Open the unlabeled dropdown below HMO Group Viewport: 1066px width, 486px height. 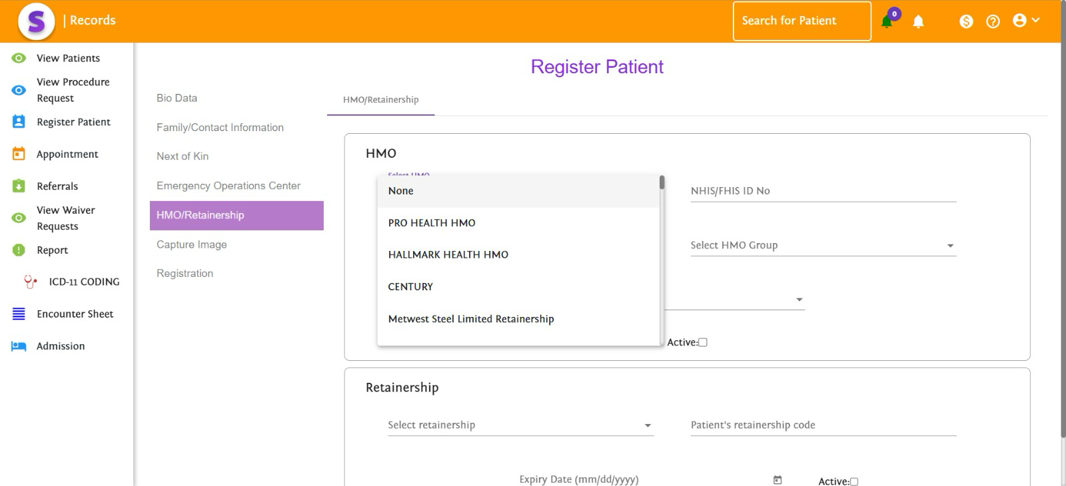734,300
